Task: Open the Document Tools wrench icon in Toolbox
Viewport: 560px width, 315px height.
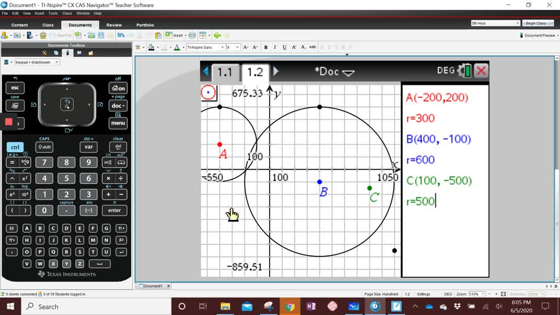Action: (44, 53)
